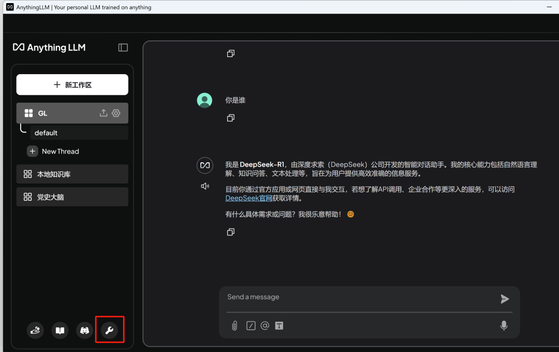
Task: Click the @ agent mention icon
Action: pos(265,326)
